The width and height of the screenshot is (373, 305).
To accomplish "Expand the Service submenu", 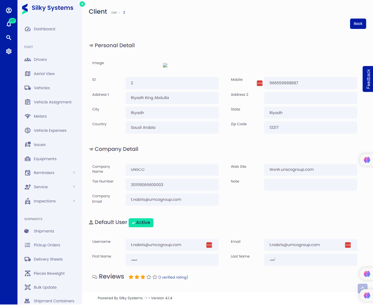I will click(x=74, y=187).
